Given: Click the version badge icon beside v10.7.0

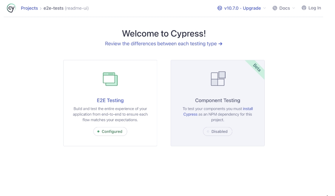Looking at the screenshot, I should click(x=220, y=8).
